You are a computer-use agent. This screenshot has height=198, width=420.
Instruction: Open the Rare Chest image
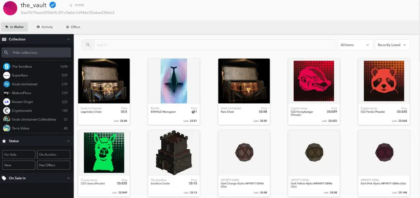[244, 81]
